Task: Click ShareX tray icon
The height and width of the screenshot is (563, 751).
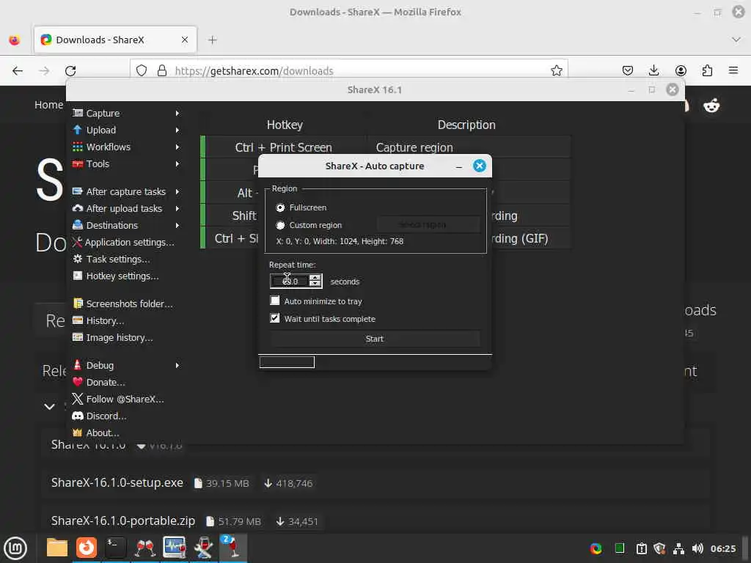Action: pos(596,548)
